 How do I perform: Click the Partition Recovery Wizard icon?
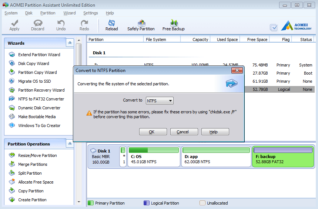point(12,90)
